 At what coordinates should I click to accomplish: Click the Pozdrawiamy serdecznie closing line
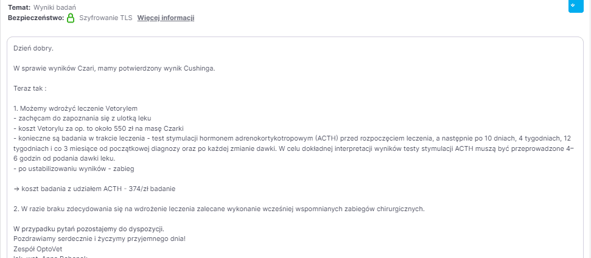[x=99, y=239]
